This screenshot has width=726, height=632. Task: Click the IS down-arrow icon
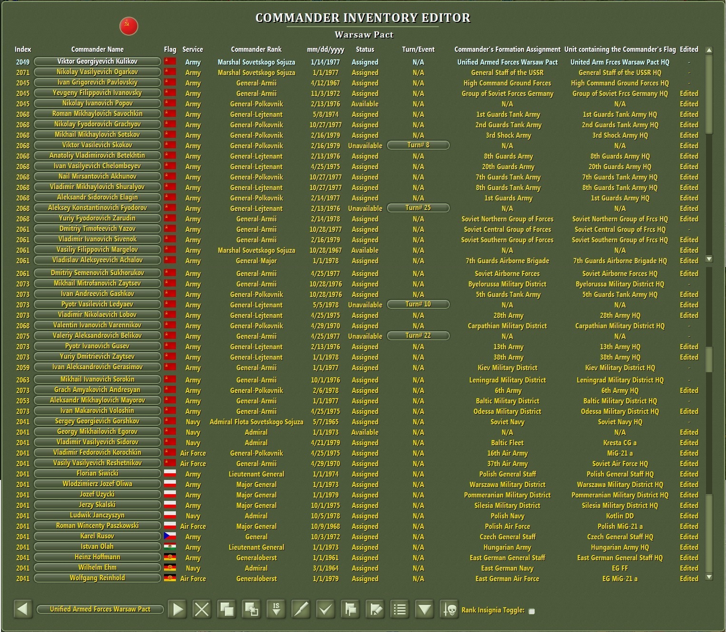pyautogui.click(x=276, y=609)
